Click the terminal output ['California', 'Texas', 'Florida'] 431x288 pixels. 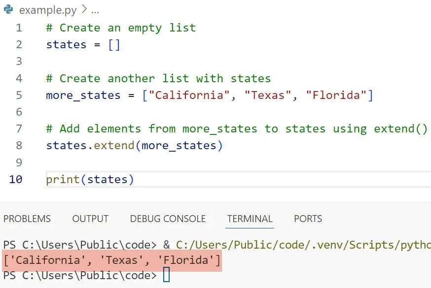click(x=112, y=260)
